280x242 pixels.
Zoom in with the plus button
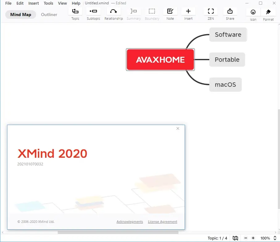253,238
